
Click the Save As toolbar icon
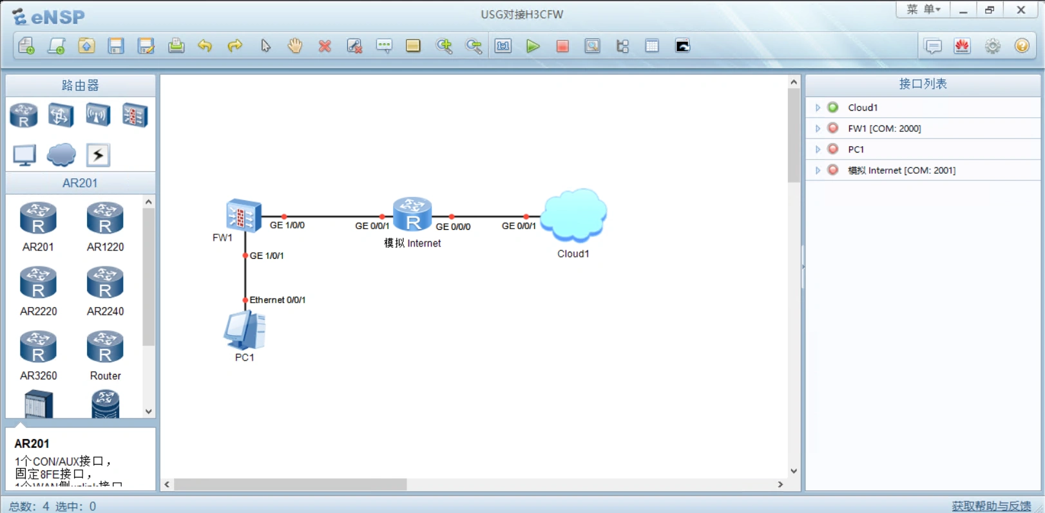(x=146, y=46)
